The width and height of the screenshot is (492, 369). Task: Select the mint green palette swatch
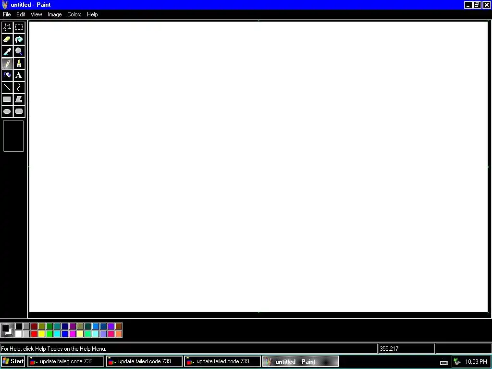[x=88, y=334]
